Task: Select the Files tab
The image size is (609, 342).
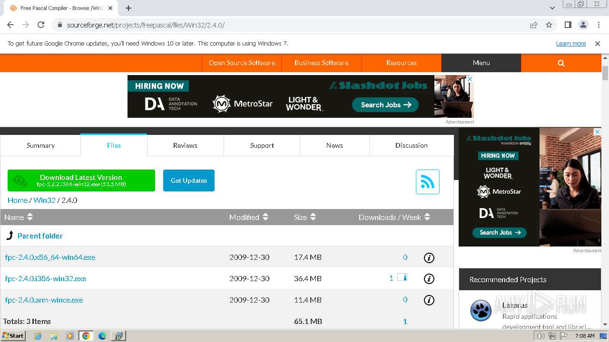Action: click(x=114, y=145)
